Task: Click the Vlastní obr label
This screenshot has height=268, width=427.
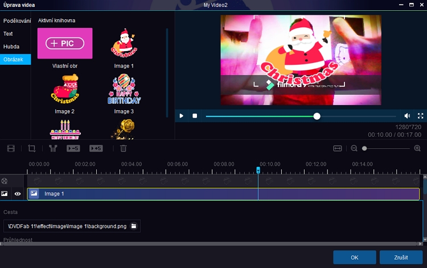Action: (65, 66)
